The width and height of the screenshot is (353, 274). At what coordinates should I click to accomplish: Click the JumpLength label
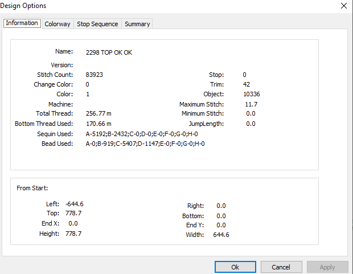click(206, 124)
